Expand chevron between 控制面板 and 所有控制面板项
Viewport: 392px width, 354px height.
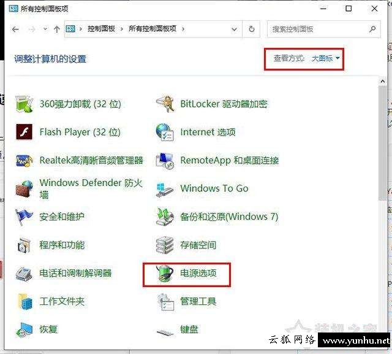pos(122,29)
